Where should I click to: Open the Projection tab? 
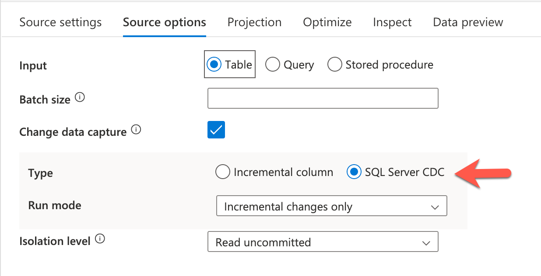254,22
